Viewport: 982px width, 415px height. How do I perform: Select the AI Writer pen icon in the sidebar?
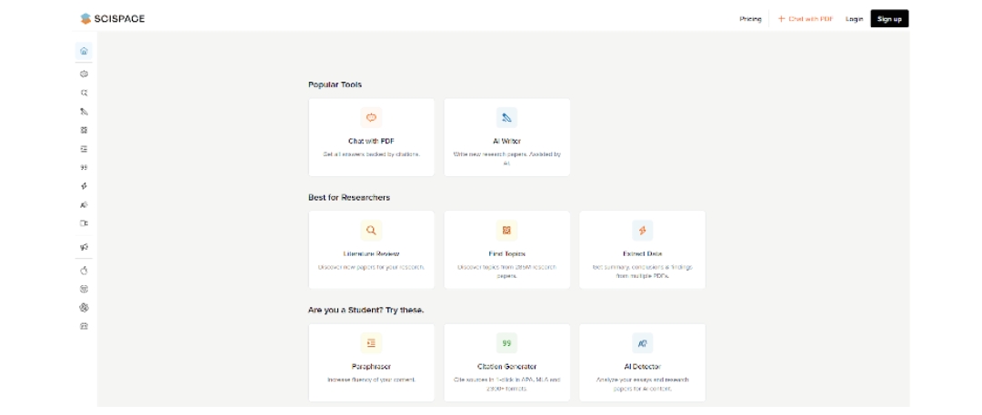click(84, 112)
